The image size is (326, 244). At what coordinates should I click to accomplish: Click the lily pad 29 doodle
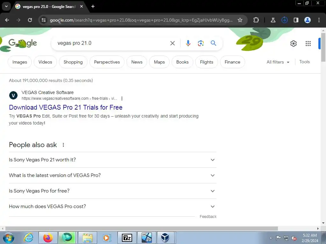pos(250,43)
